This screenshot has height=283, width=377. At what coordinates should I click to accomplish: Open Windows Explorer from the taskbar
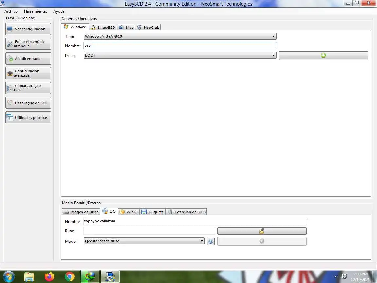tap(29, 277)
